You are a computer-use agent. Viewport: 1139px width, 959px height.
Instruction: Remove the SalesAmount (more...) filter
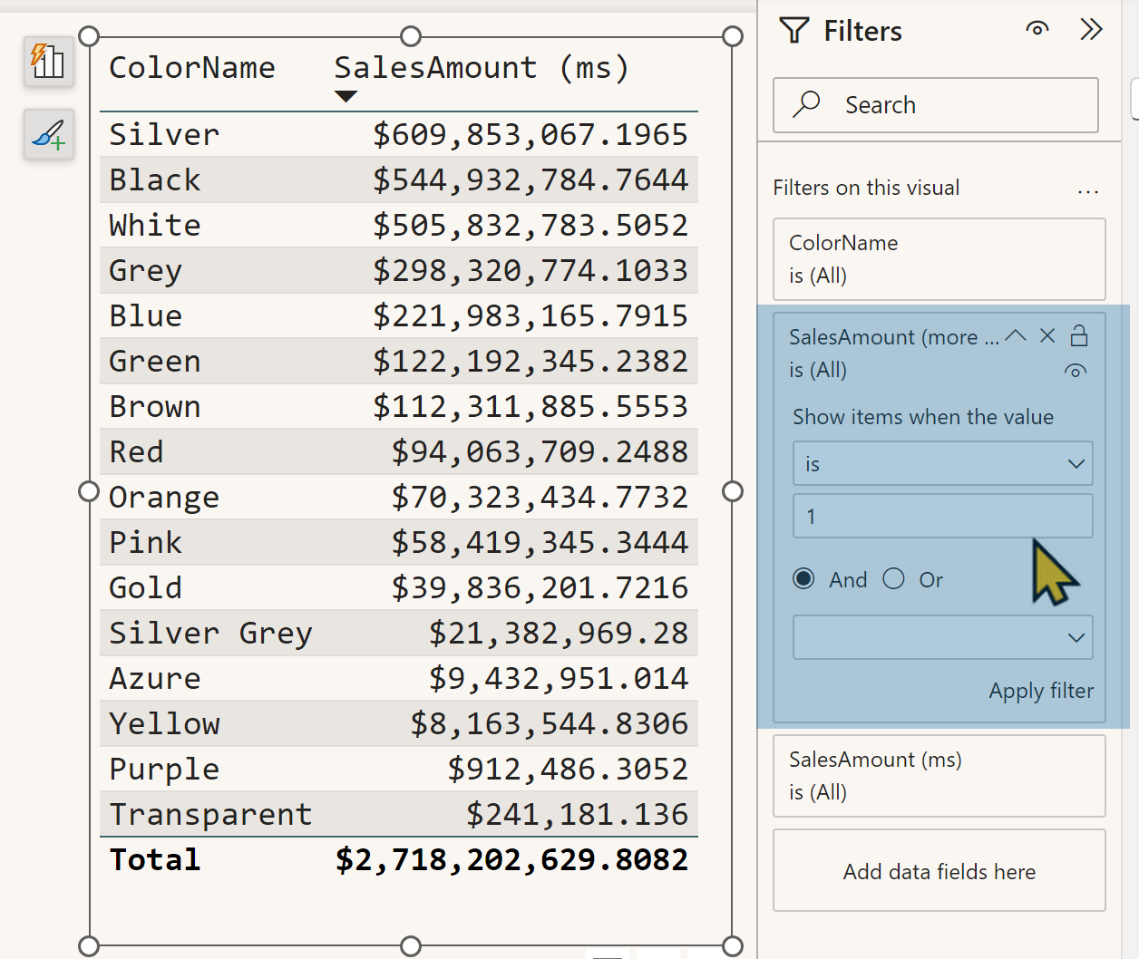pyautogui.click(x=1047, y=335)
